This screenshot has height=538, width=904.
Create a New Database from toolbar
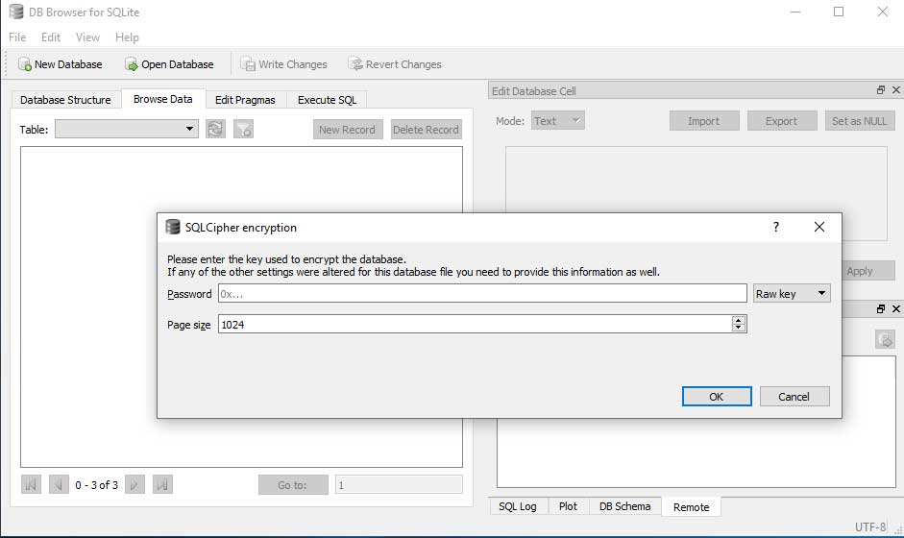pos(60,64)
